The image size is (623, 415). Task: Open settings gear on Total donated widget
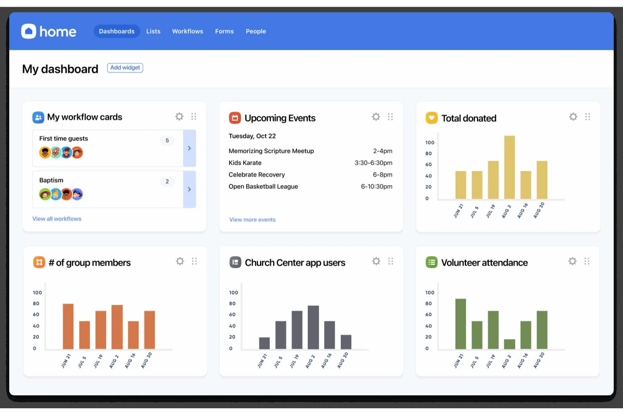pos(573,116)
